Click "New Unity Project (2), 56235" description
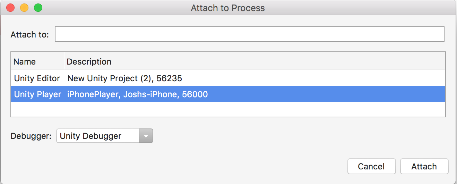The image size is (457, 184). 124,78
